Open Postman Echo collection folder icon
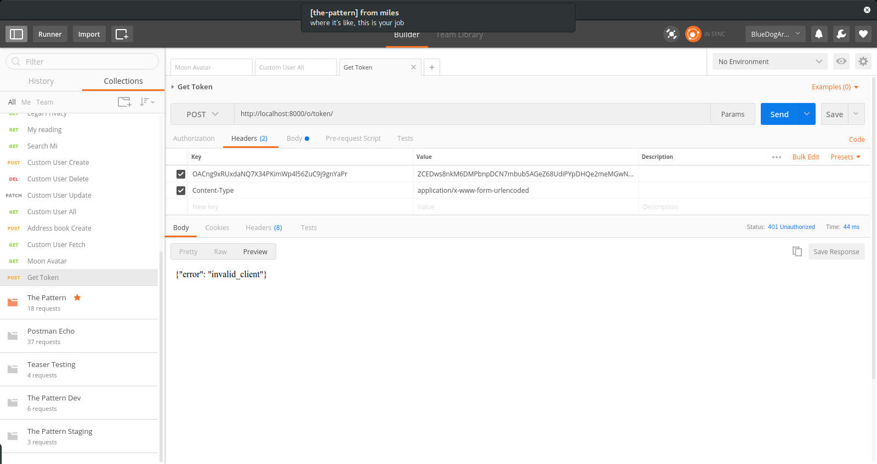 coord(13,336)
